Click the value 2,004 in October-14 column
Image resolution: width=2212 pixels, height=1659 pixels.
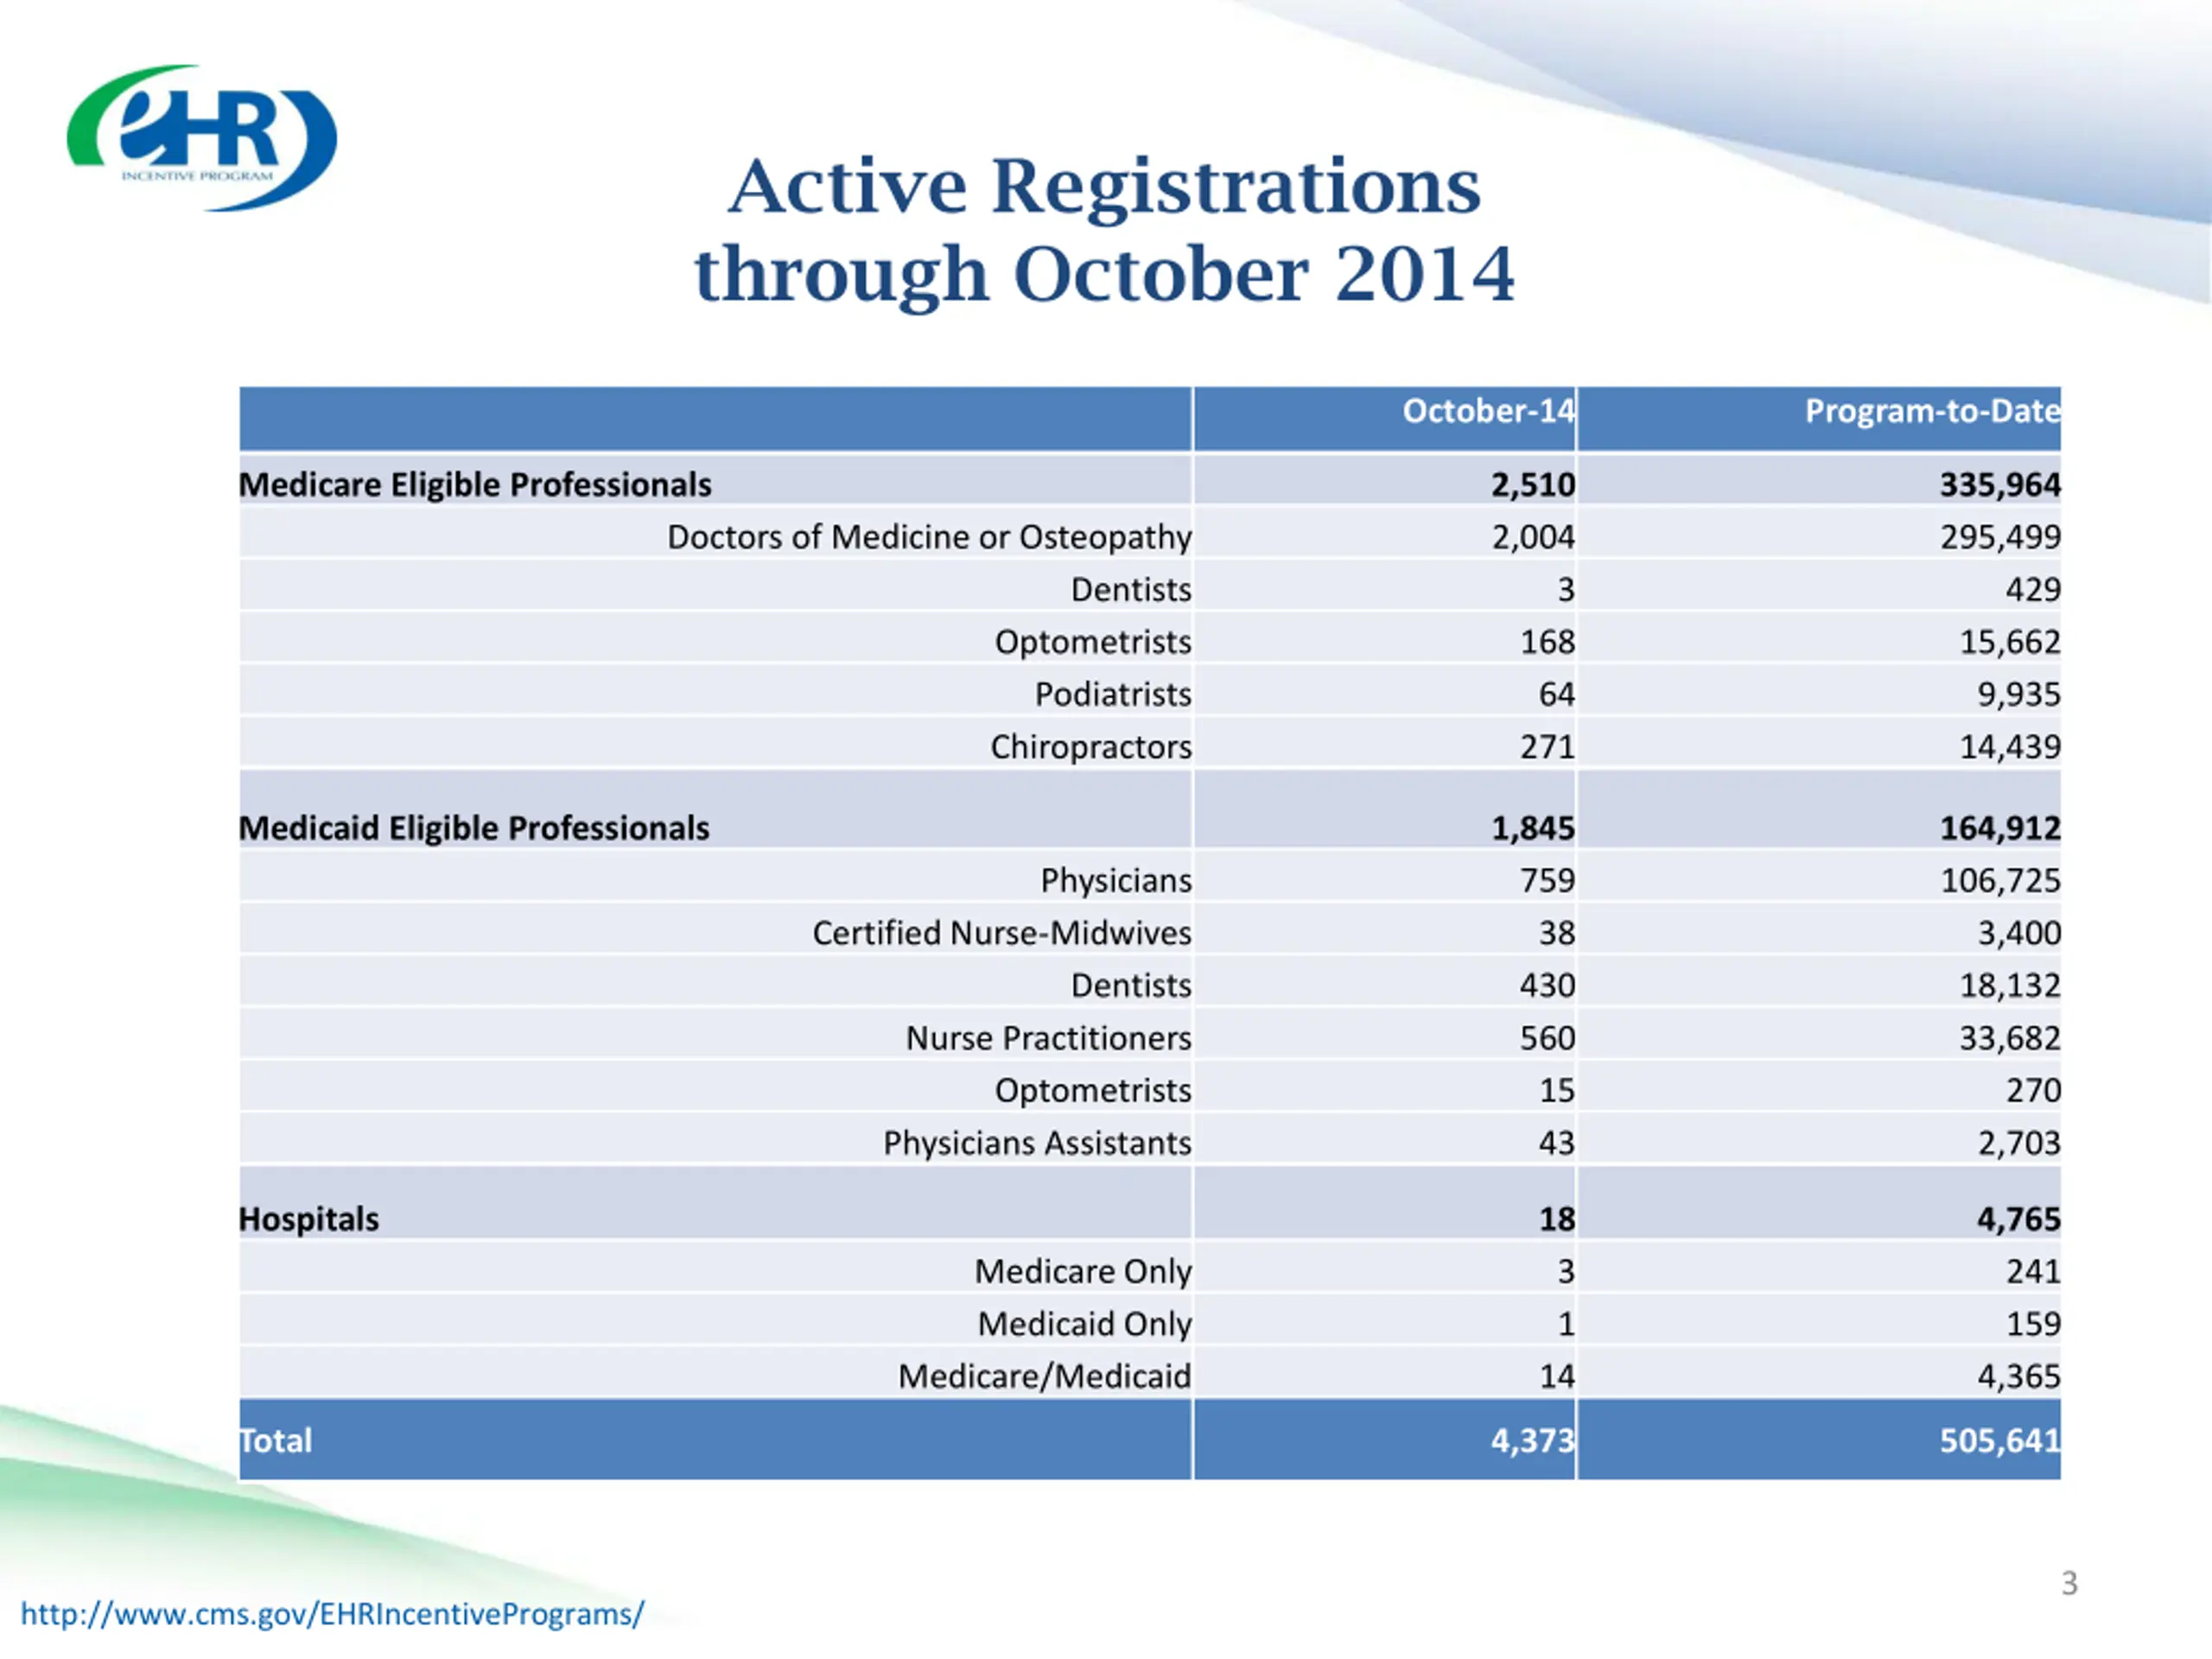[1533, 538]
